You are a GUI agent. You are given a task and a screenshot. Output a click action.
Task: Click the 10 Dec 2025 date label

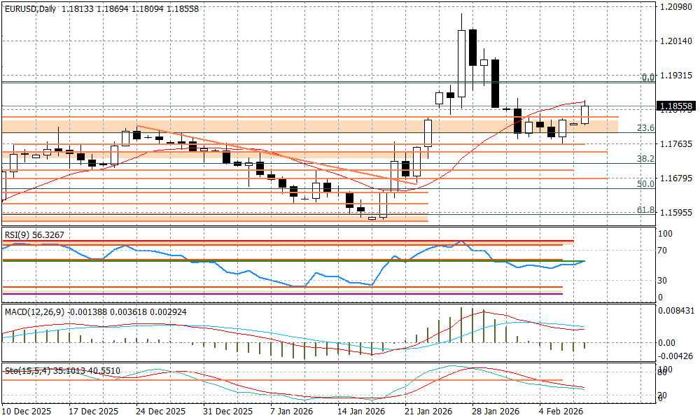pos(27,412)
